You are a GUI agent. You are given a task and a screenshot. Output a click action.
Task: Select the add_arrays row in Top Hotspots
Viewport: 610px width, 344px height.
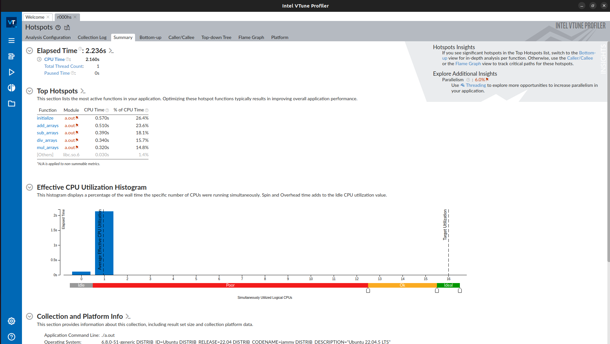click(x=48, y=125)
